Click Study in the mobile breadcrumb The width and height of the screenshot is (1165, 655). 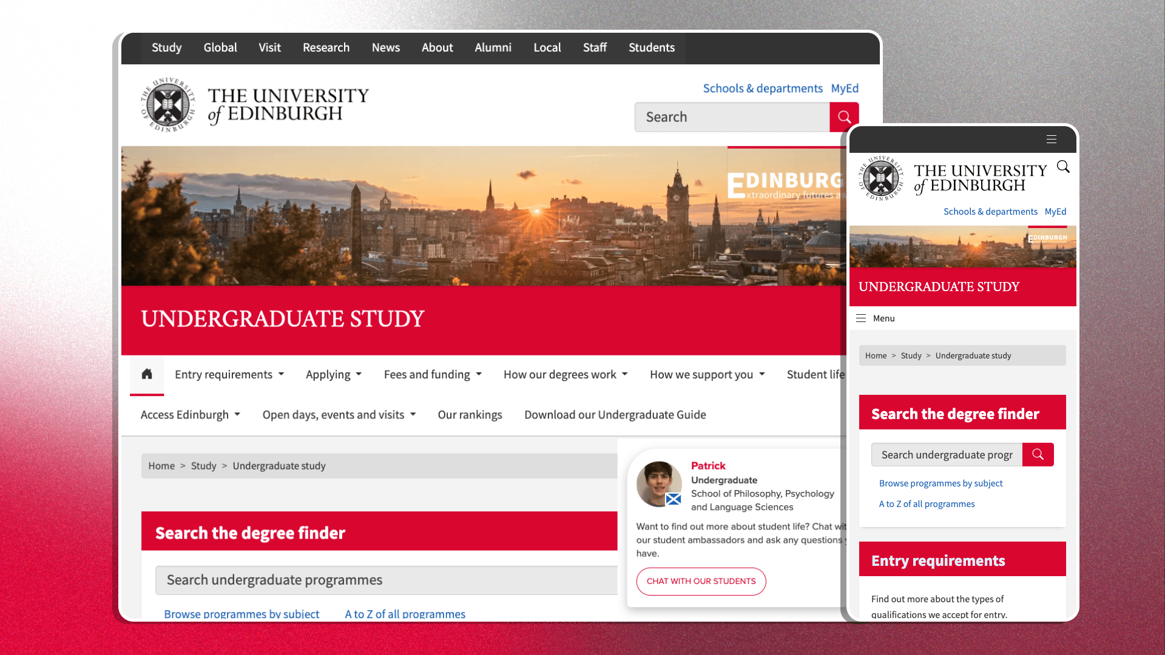click(x=911, y=355)
